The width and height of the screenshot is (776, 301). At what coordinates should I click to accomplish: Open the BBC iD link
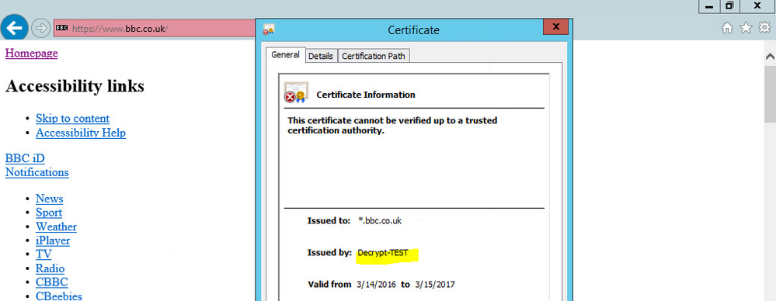coord(25,159)
